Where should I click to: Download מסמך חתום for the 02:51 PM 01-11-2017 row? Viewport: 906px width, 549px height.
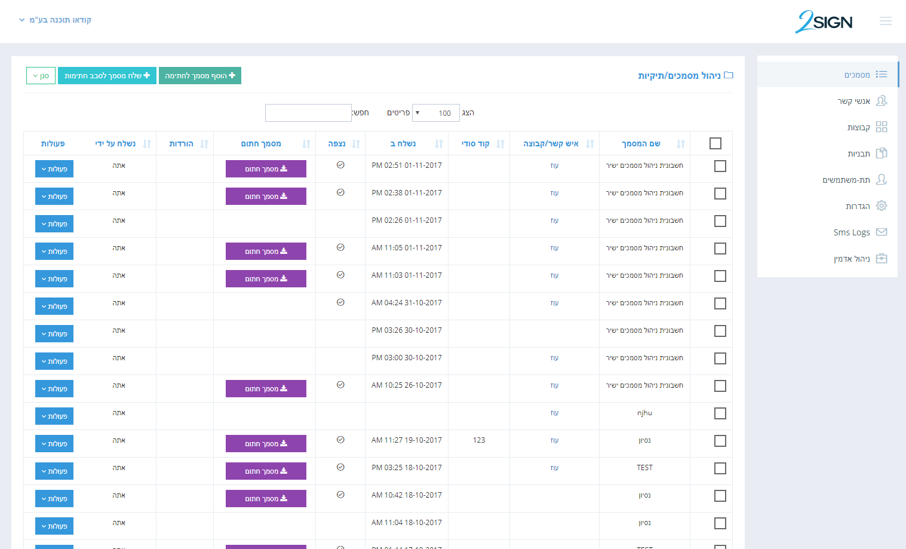[x=266, y=169]
